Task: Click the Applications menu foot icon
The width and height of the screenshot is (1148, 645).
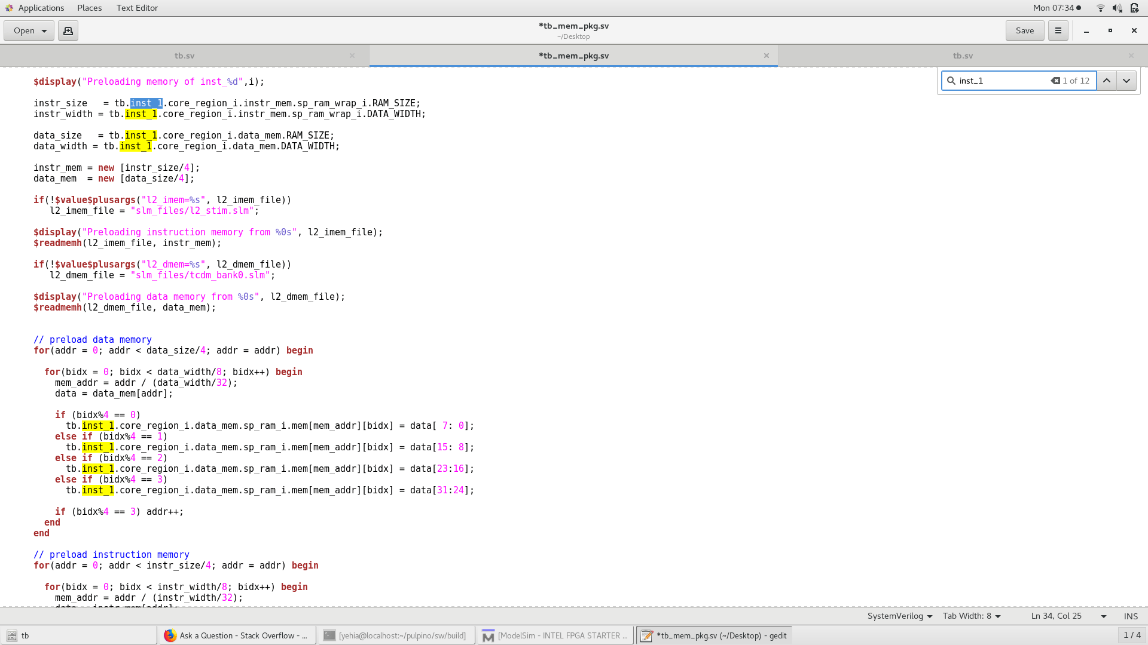Action: (x=9, y=8)
